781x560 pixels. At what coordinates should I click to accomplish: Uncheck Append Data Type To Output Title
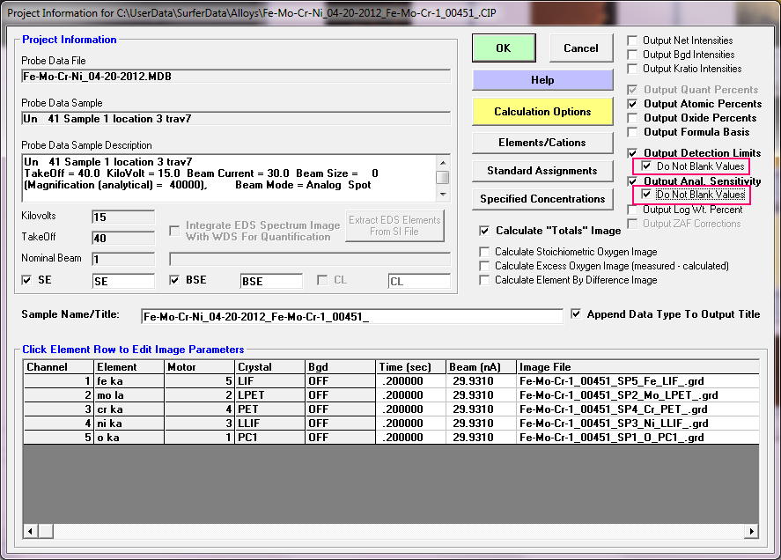pyautogui.click(x=576, y=314)
